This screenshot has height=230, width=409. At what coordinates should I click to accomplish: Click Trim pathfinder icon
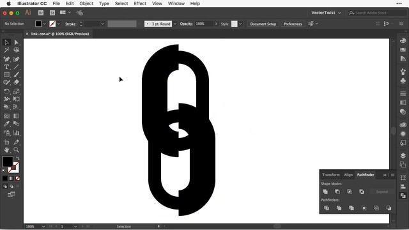pyautogui.click(x=339, y=208)
